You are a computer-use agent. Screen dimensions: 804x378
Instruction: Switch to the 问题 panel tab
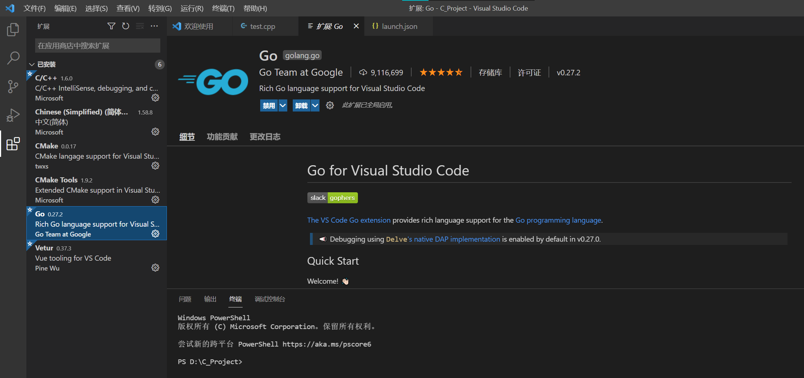(185, 299)
